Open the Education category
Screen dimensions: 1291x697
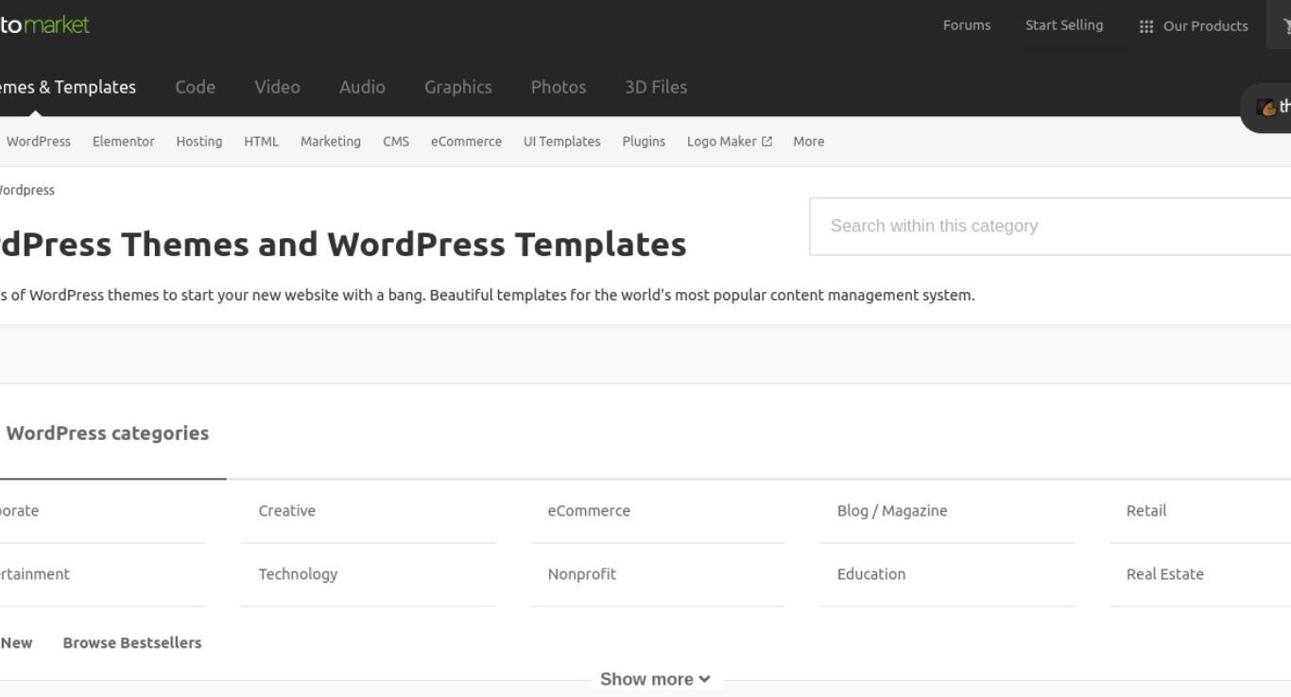coord(871,574)
